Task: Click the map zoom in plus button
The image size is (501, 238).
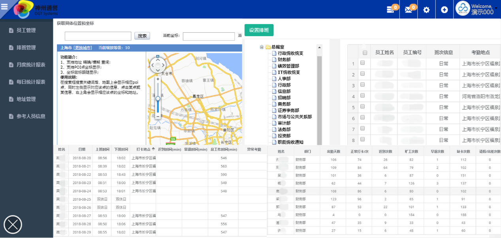Action: point(158,79)
